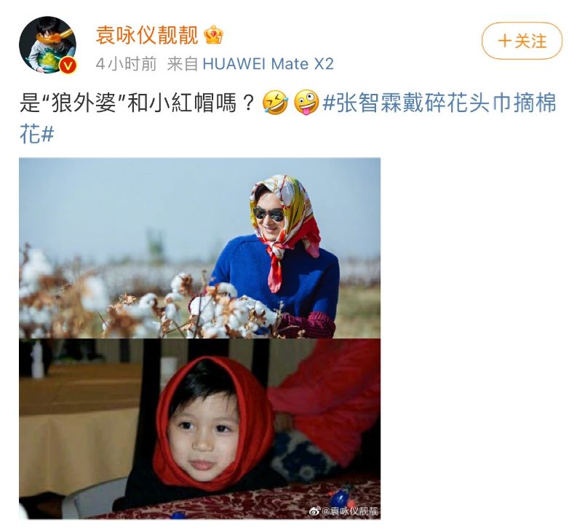Click the plus sign in follow button
The width and height of the screenshot is (582, 529).
(x=504, y=41)
